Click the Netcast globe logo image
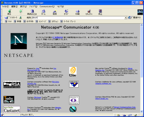Image resolution: width=144 pixels, height=117 pixels. tap(73, 109)
